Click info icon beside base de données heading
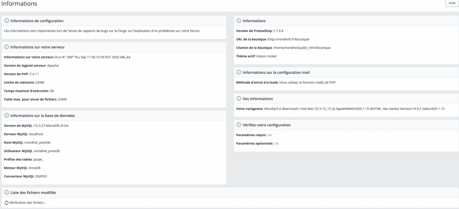This screenshot has width=459, height=209. coord(6,115)
